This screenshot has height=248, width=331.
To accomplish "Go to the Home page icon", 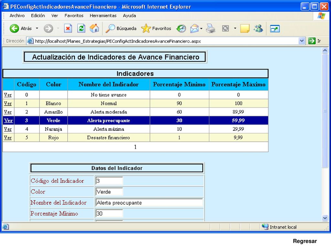I will tap(94, 28).
